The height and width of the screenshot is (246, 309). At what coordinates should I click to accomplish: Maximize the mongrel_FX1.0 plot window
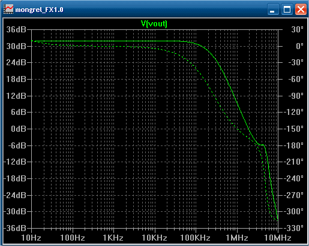[x=287, y=10]
